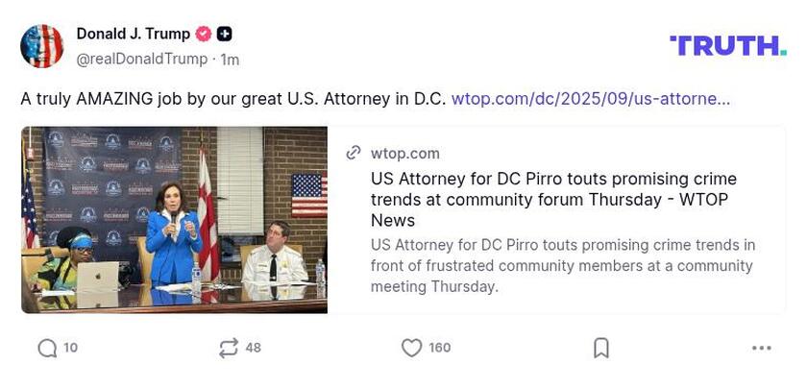Open the wtop.com/dc/2025/09 link in post
Image resolution: width=807 pixels, height=389 pixels.
pos(590,98)
